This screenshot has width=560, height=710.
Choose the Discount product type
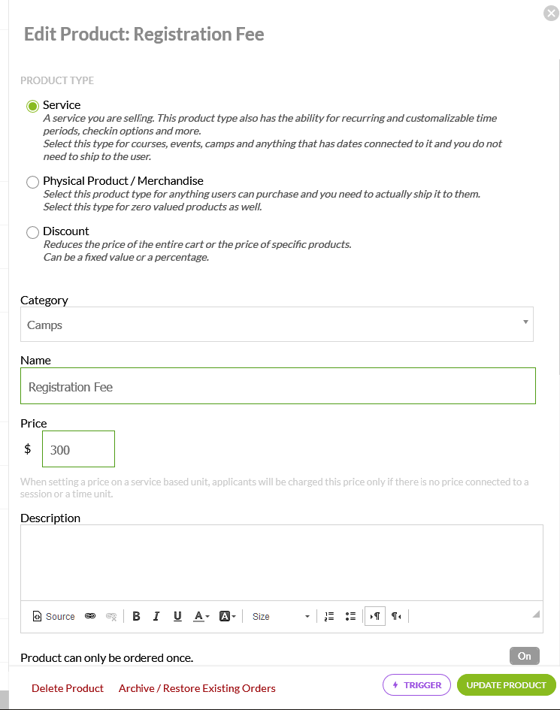[32, 232]
